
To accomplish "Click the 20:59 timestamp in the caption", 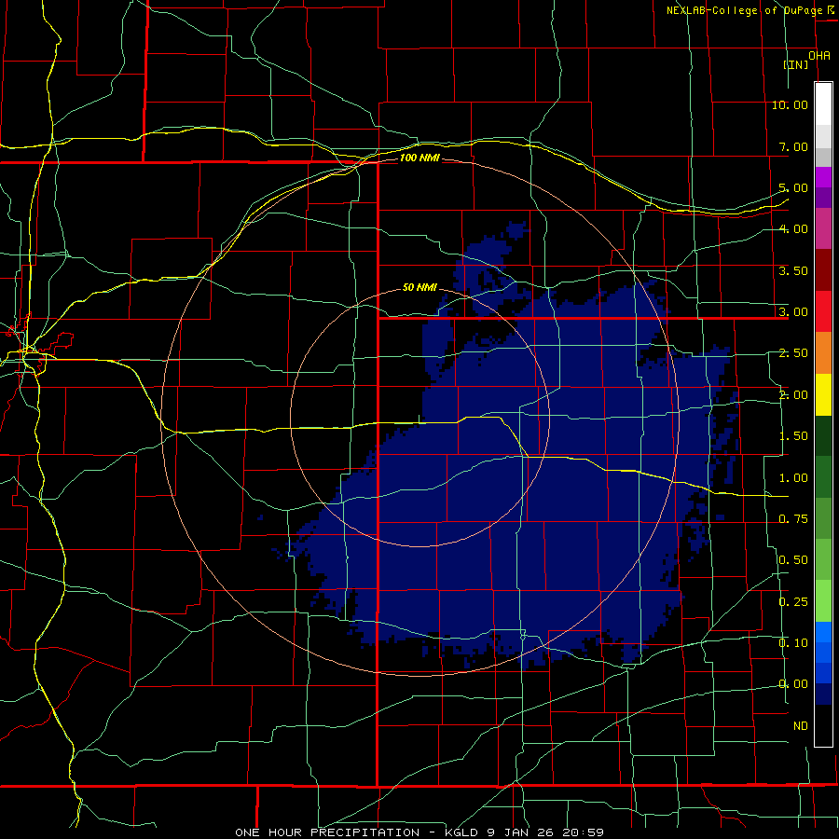I will [584, 832].
